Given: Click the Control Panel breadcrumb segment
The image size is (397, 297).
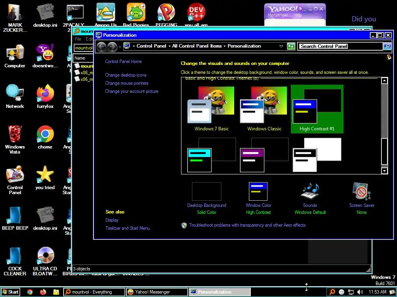Looking at the screenshot, I should 152,46.
